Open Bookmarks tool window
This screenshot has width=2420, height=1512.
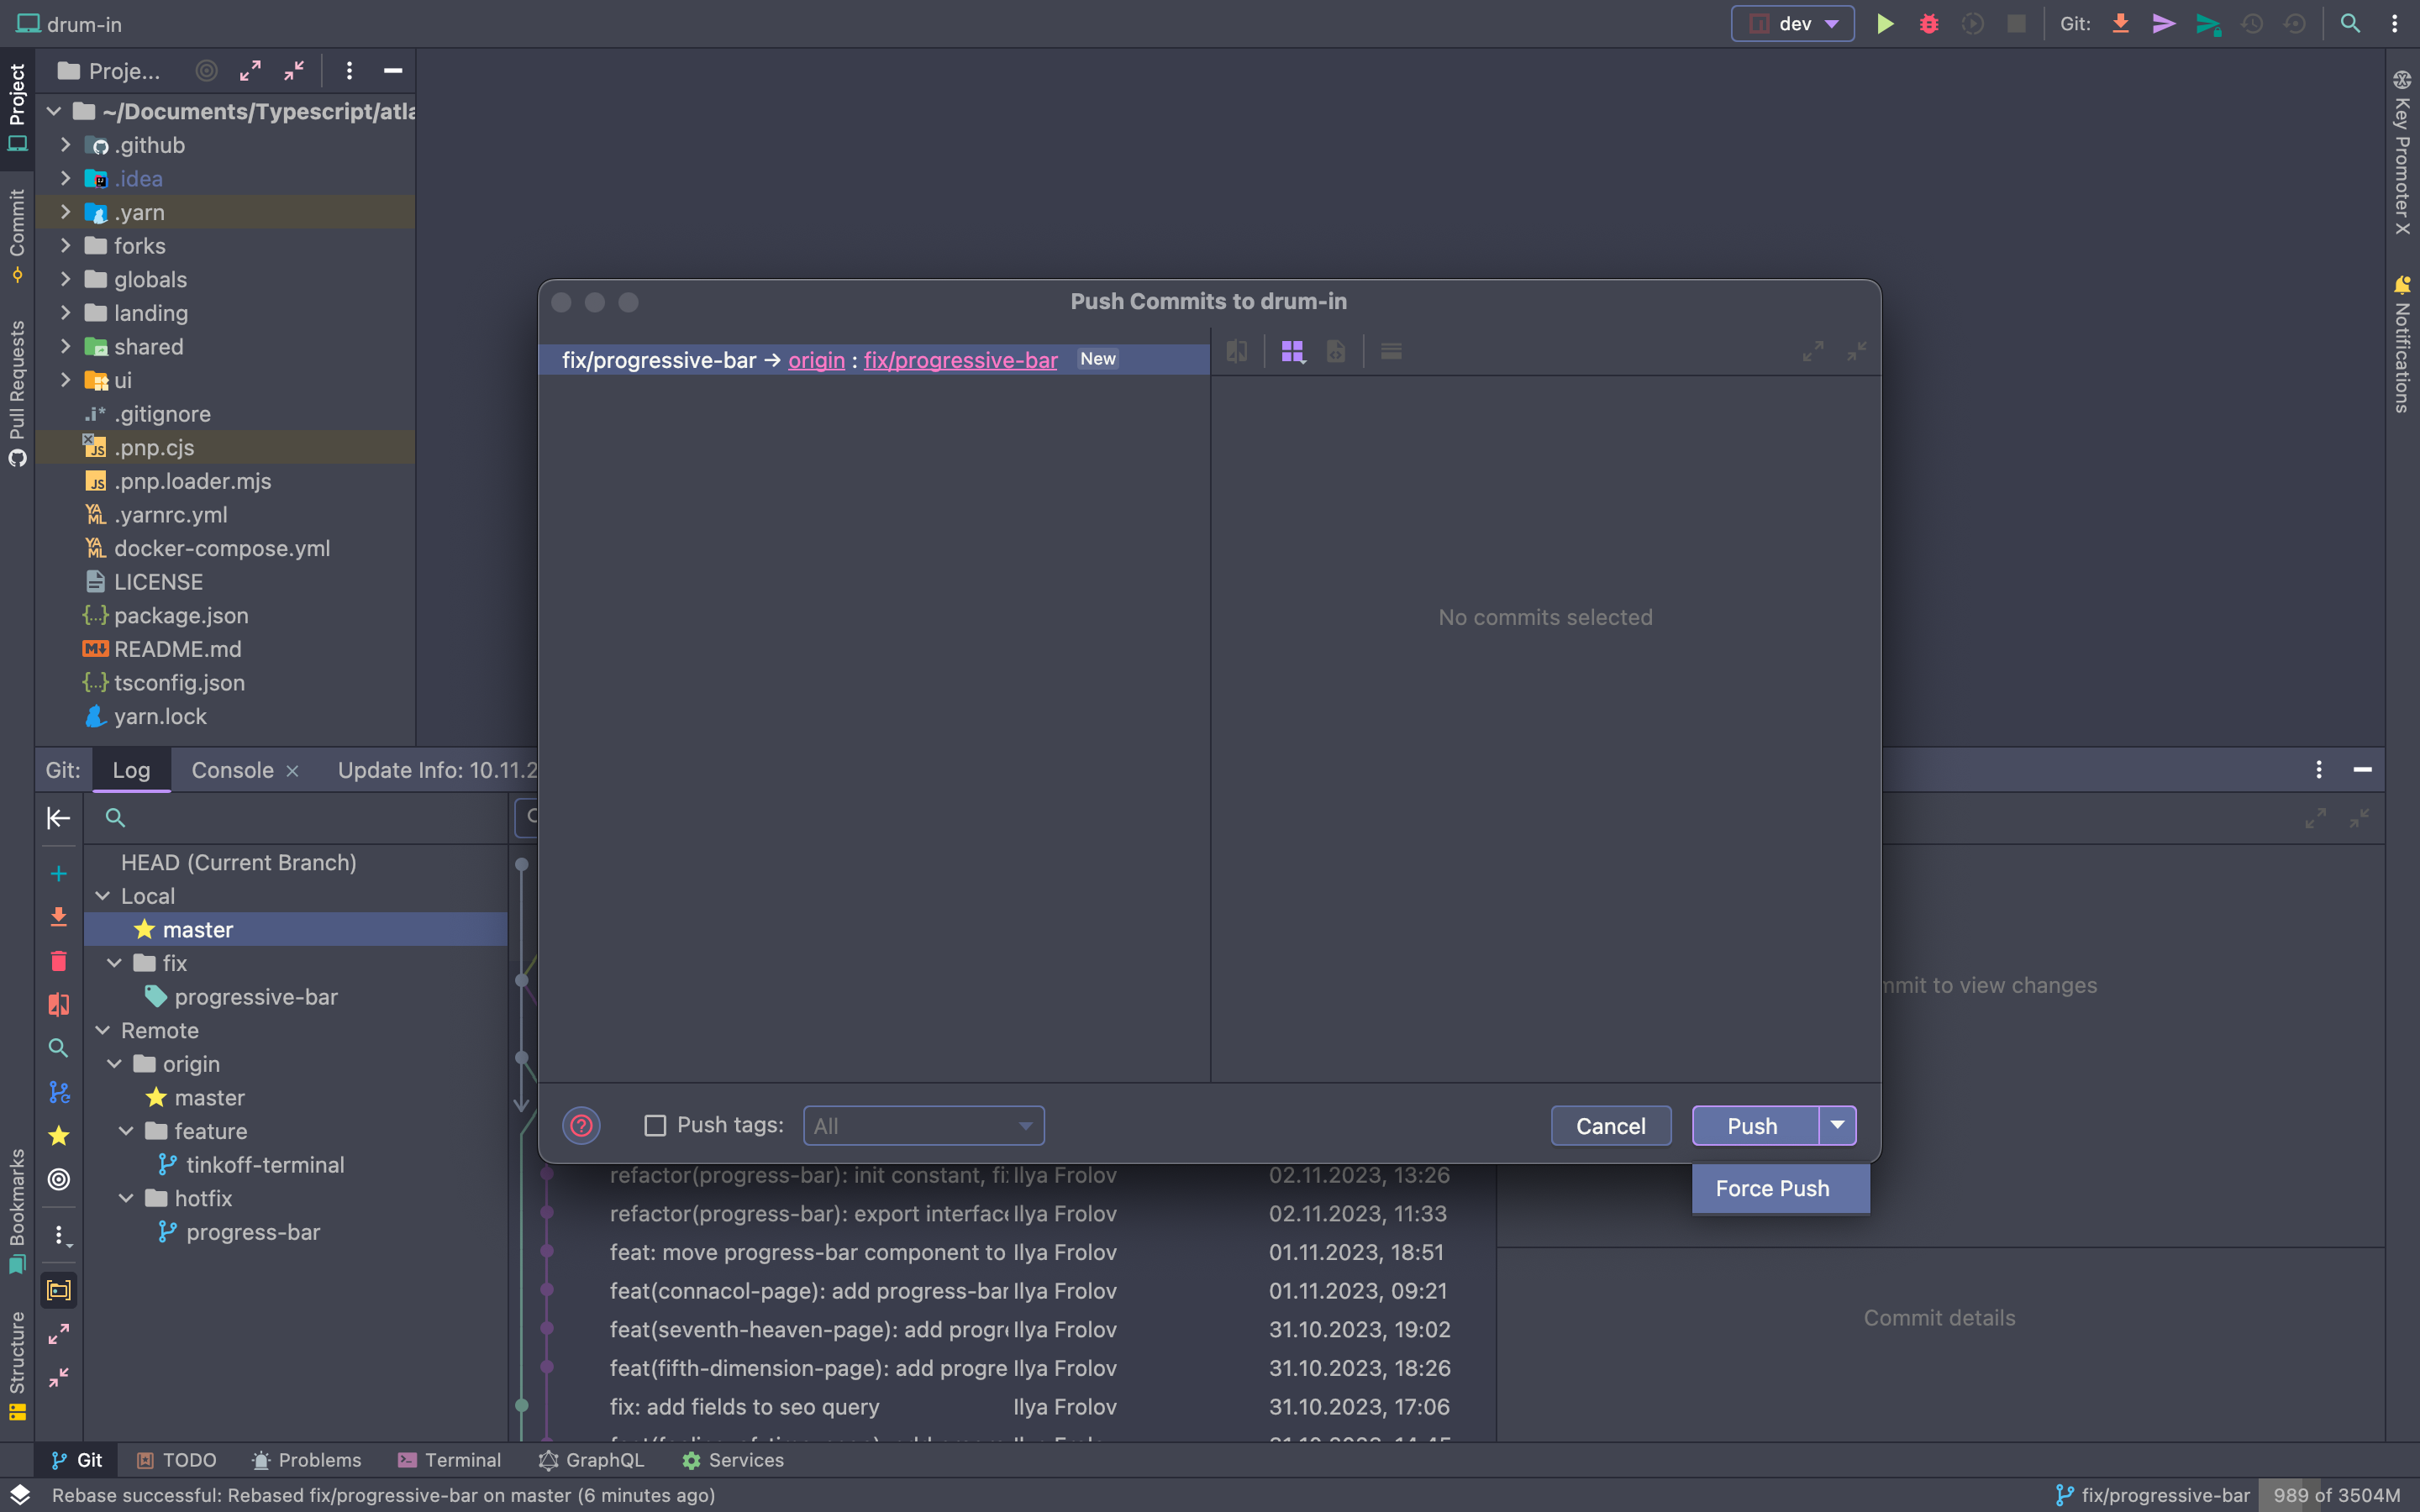17,1210
